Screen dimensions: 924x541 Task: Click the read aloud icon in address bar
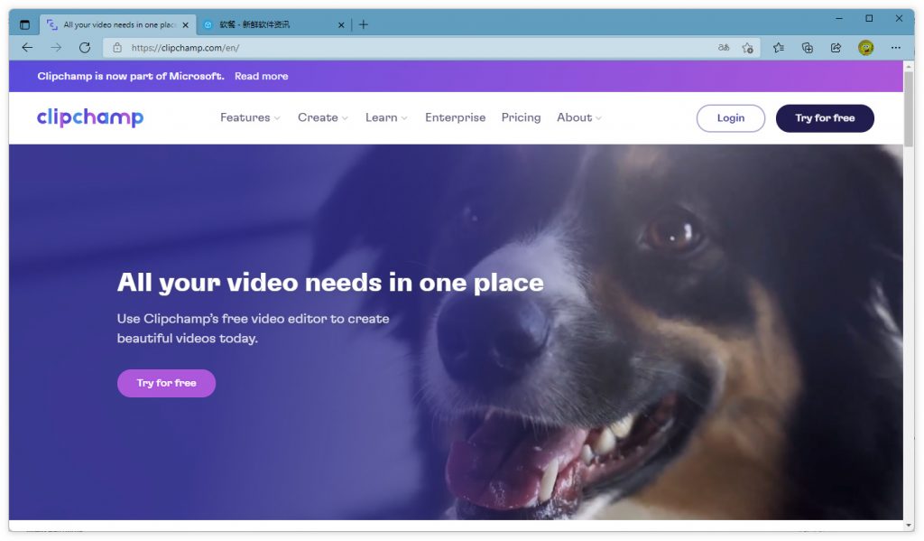(x=724, y=48)
